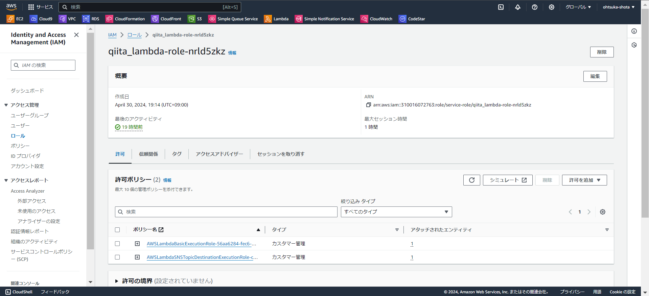649x296 pixels.
Task: Open the policy table preferences gear
Action: (603, 212)
